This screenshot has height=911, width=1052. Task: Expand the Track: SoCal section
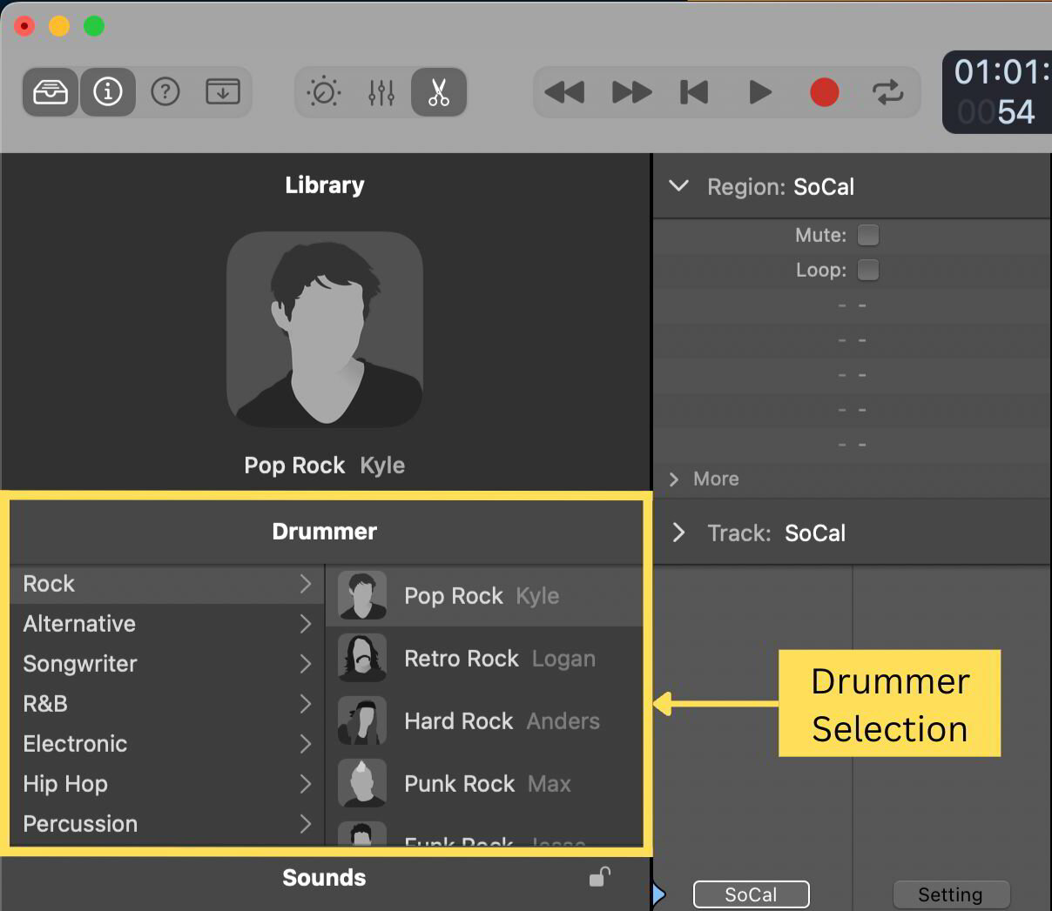(x=678, y=533)
